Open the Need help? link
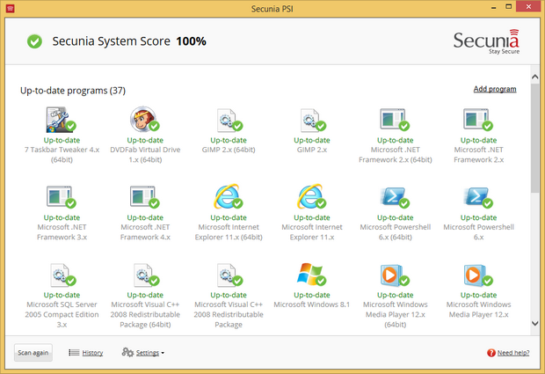Screen dimensions: 545x374 [x=513, y=353]
